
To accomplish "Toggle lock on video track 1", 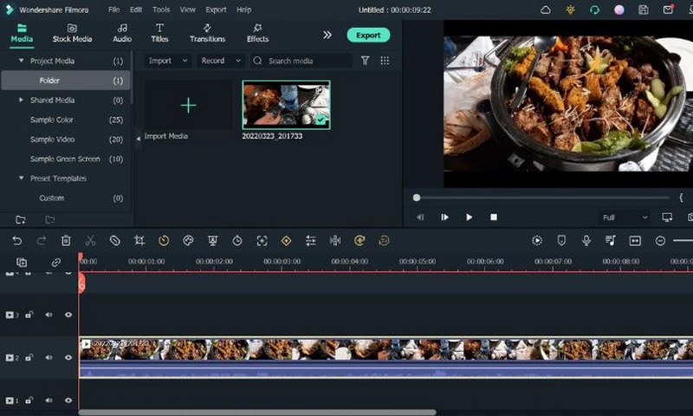I will pos(29,400).
